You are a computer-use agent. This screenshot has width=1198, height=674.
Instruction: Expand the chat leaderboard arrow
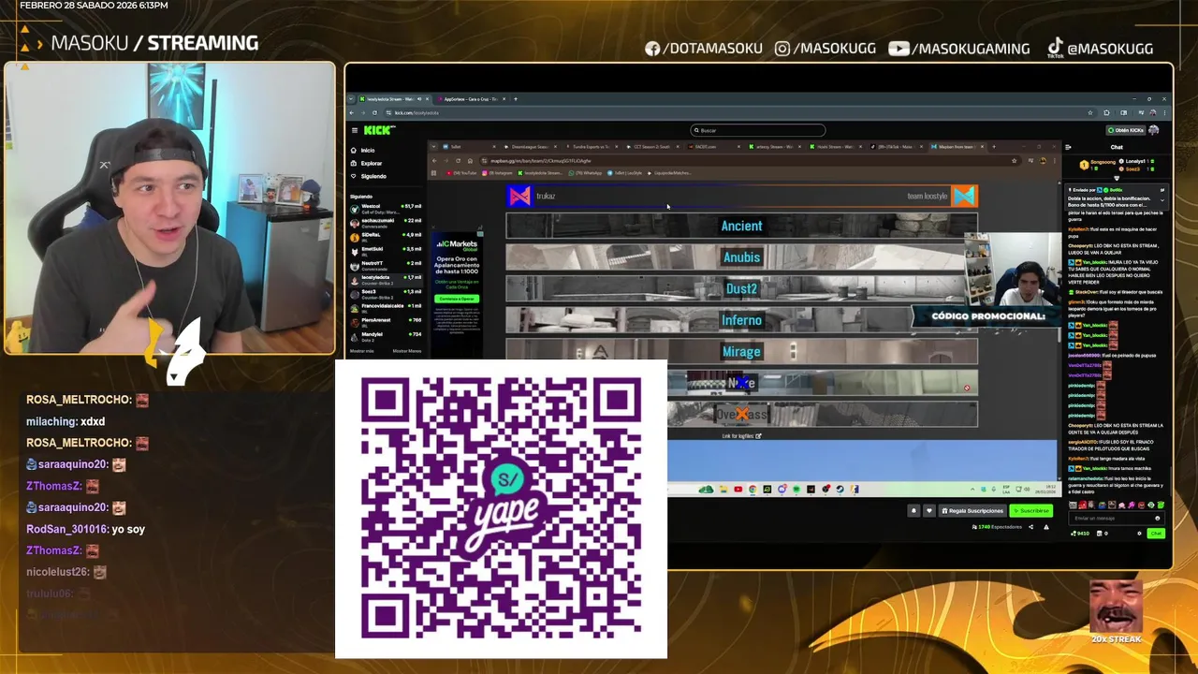point(1117,178)
